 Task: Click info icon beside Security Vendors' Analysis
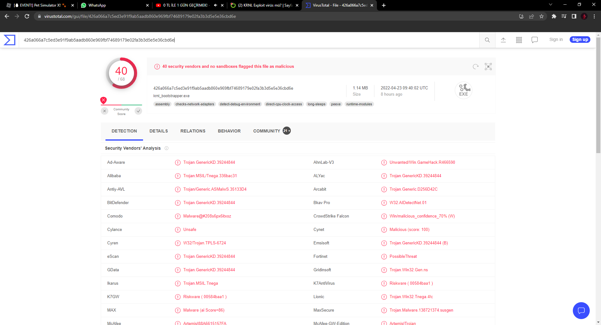coord(167,148)
